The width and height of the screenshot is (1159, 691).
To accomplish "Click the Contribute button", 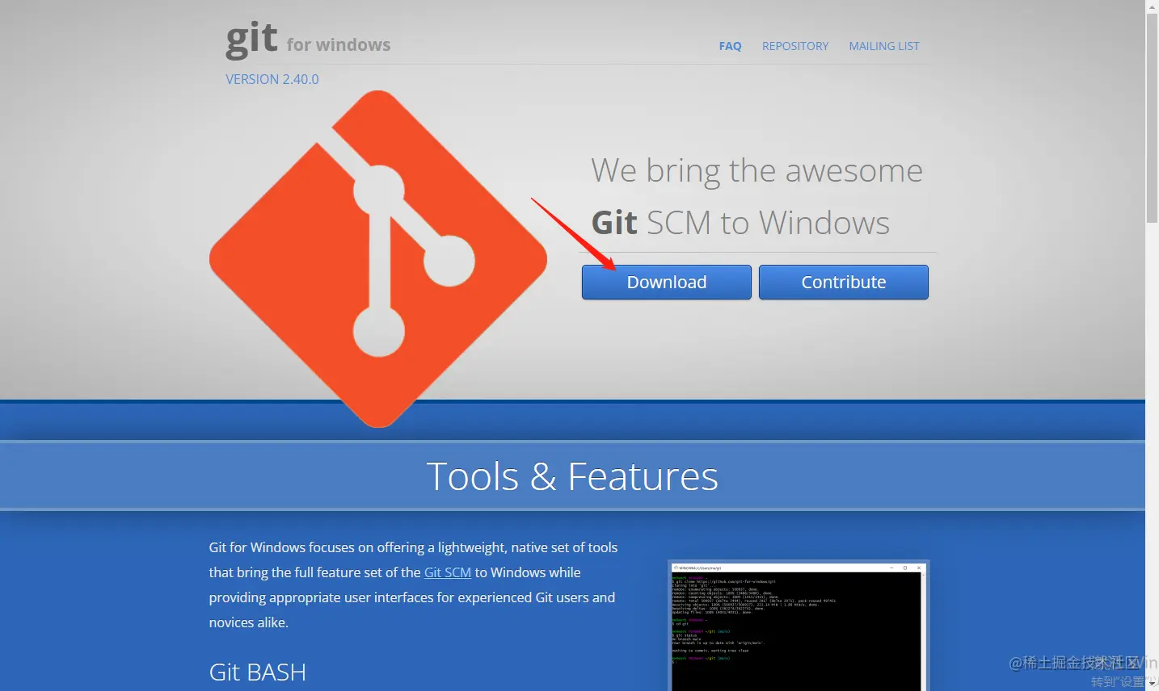I will 844,282.
